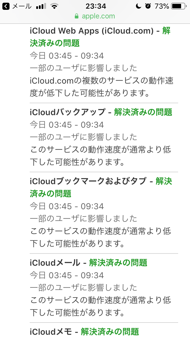The height and width of the screenshot is (338, 190).
Task: Open the iCloud Web Apps (iCloud.com) entry
Action: click(92, 31)
